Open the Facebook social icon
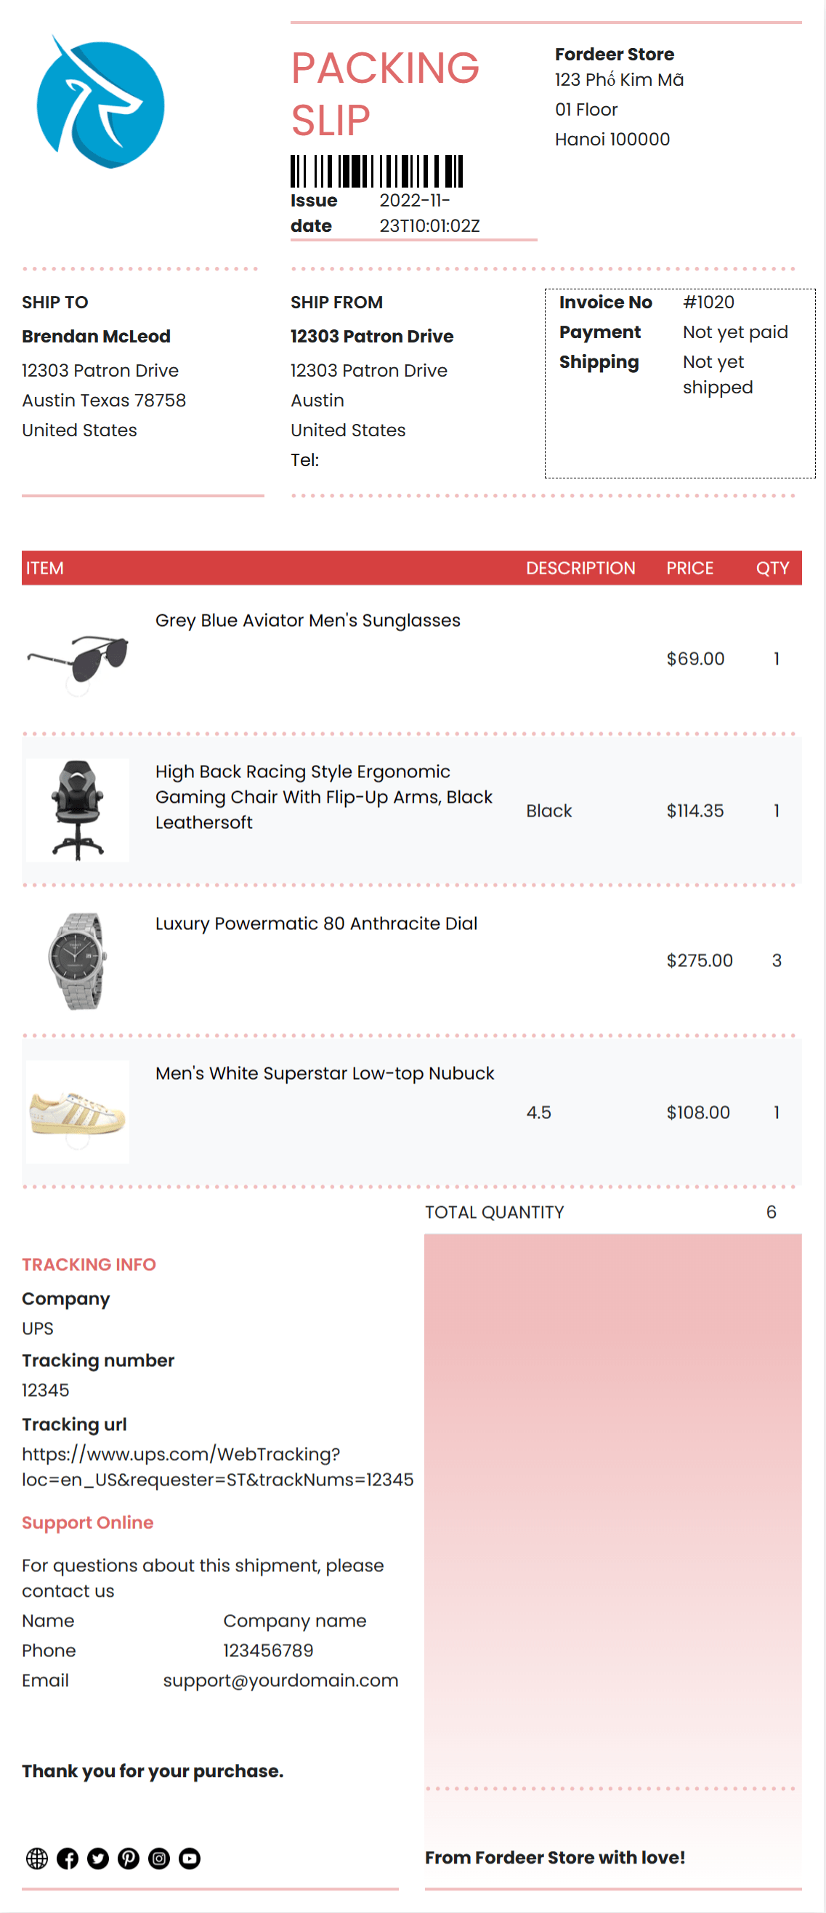The height and width of the screenshot is (1913, 826). pyautogui.click(x=68, y=1857)
